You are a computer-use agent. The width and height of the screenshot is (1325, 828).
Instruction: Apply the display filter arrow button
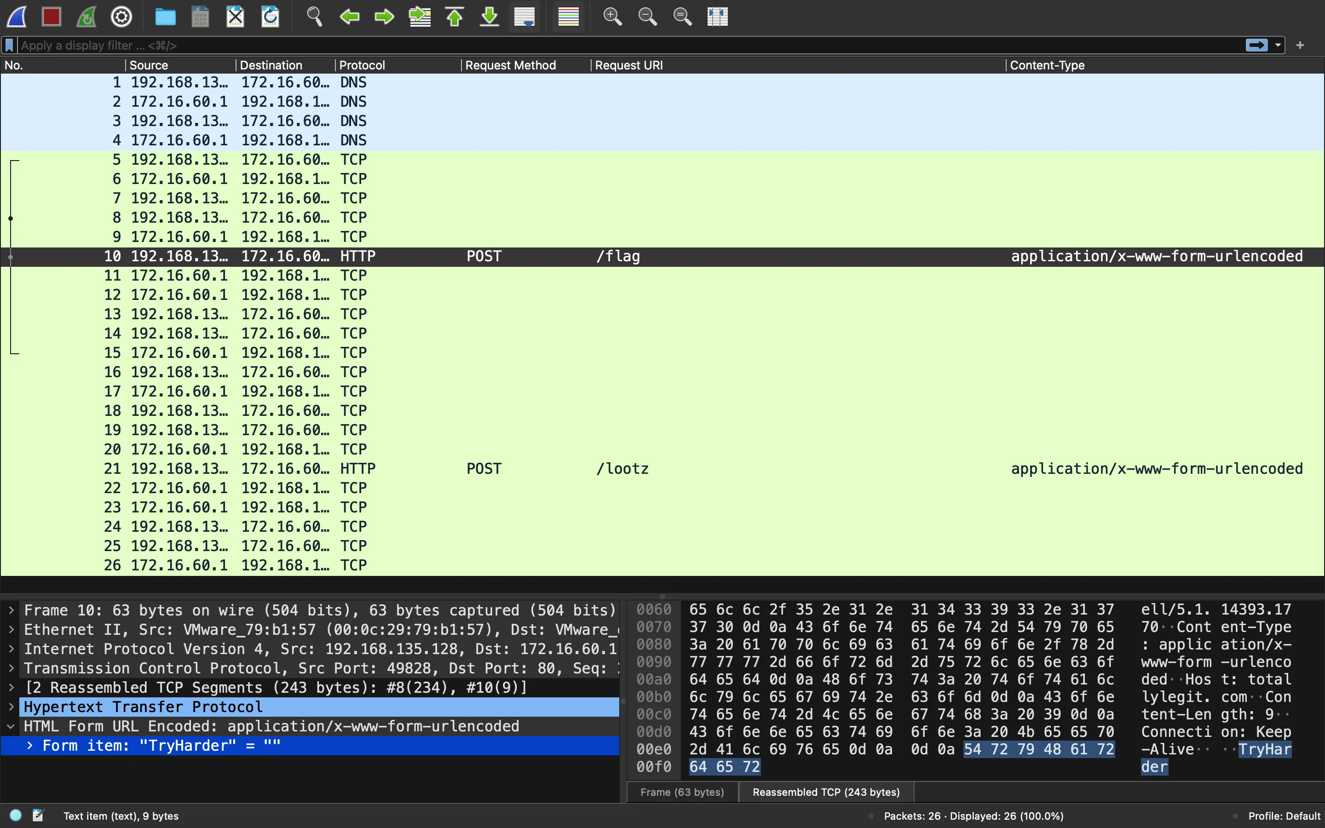tap(1256, 45)
